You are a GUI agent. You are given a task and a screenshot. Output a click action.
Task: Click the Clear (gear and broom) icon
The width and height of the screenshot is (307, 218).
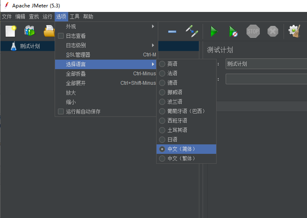(x=294, y=31)
